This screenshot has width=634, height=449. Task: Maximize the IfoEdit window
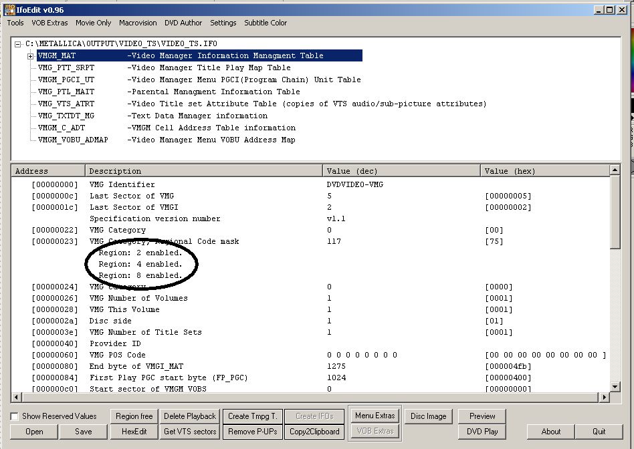pyautogui.click(x=609, y=10)
